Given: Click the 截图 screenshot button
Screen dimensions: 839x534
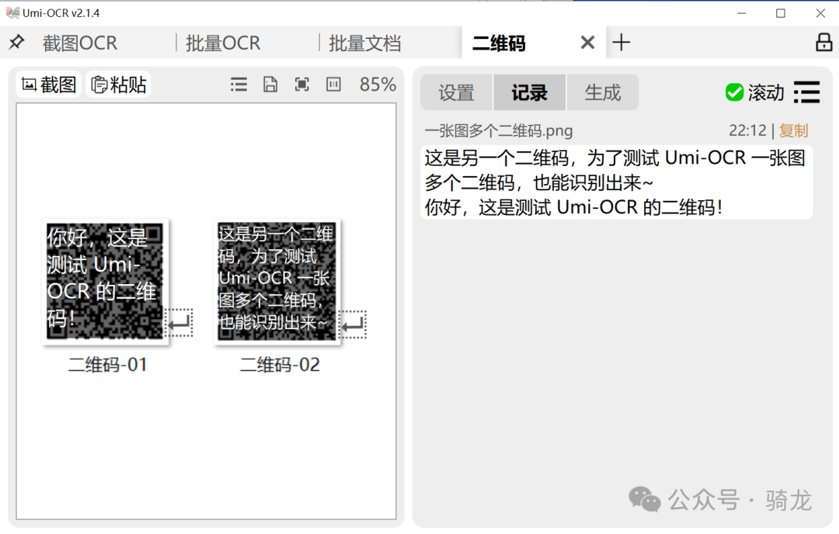Looking at the screenshot, I should (49, 85).
